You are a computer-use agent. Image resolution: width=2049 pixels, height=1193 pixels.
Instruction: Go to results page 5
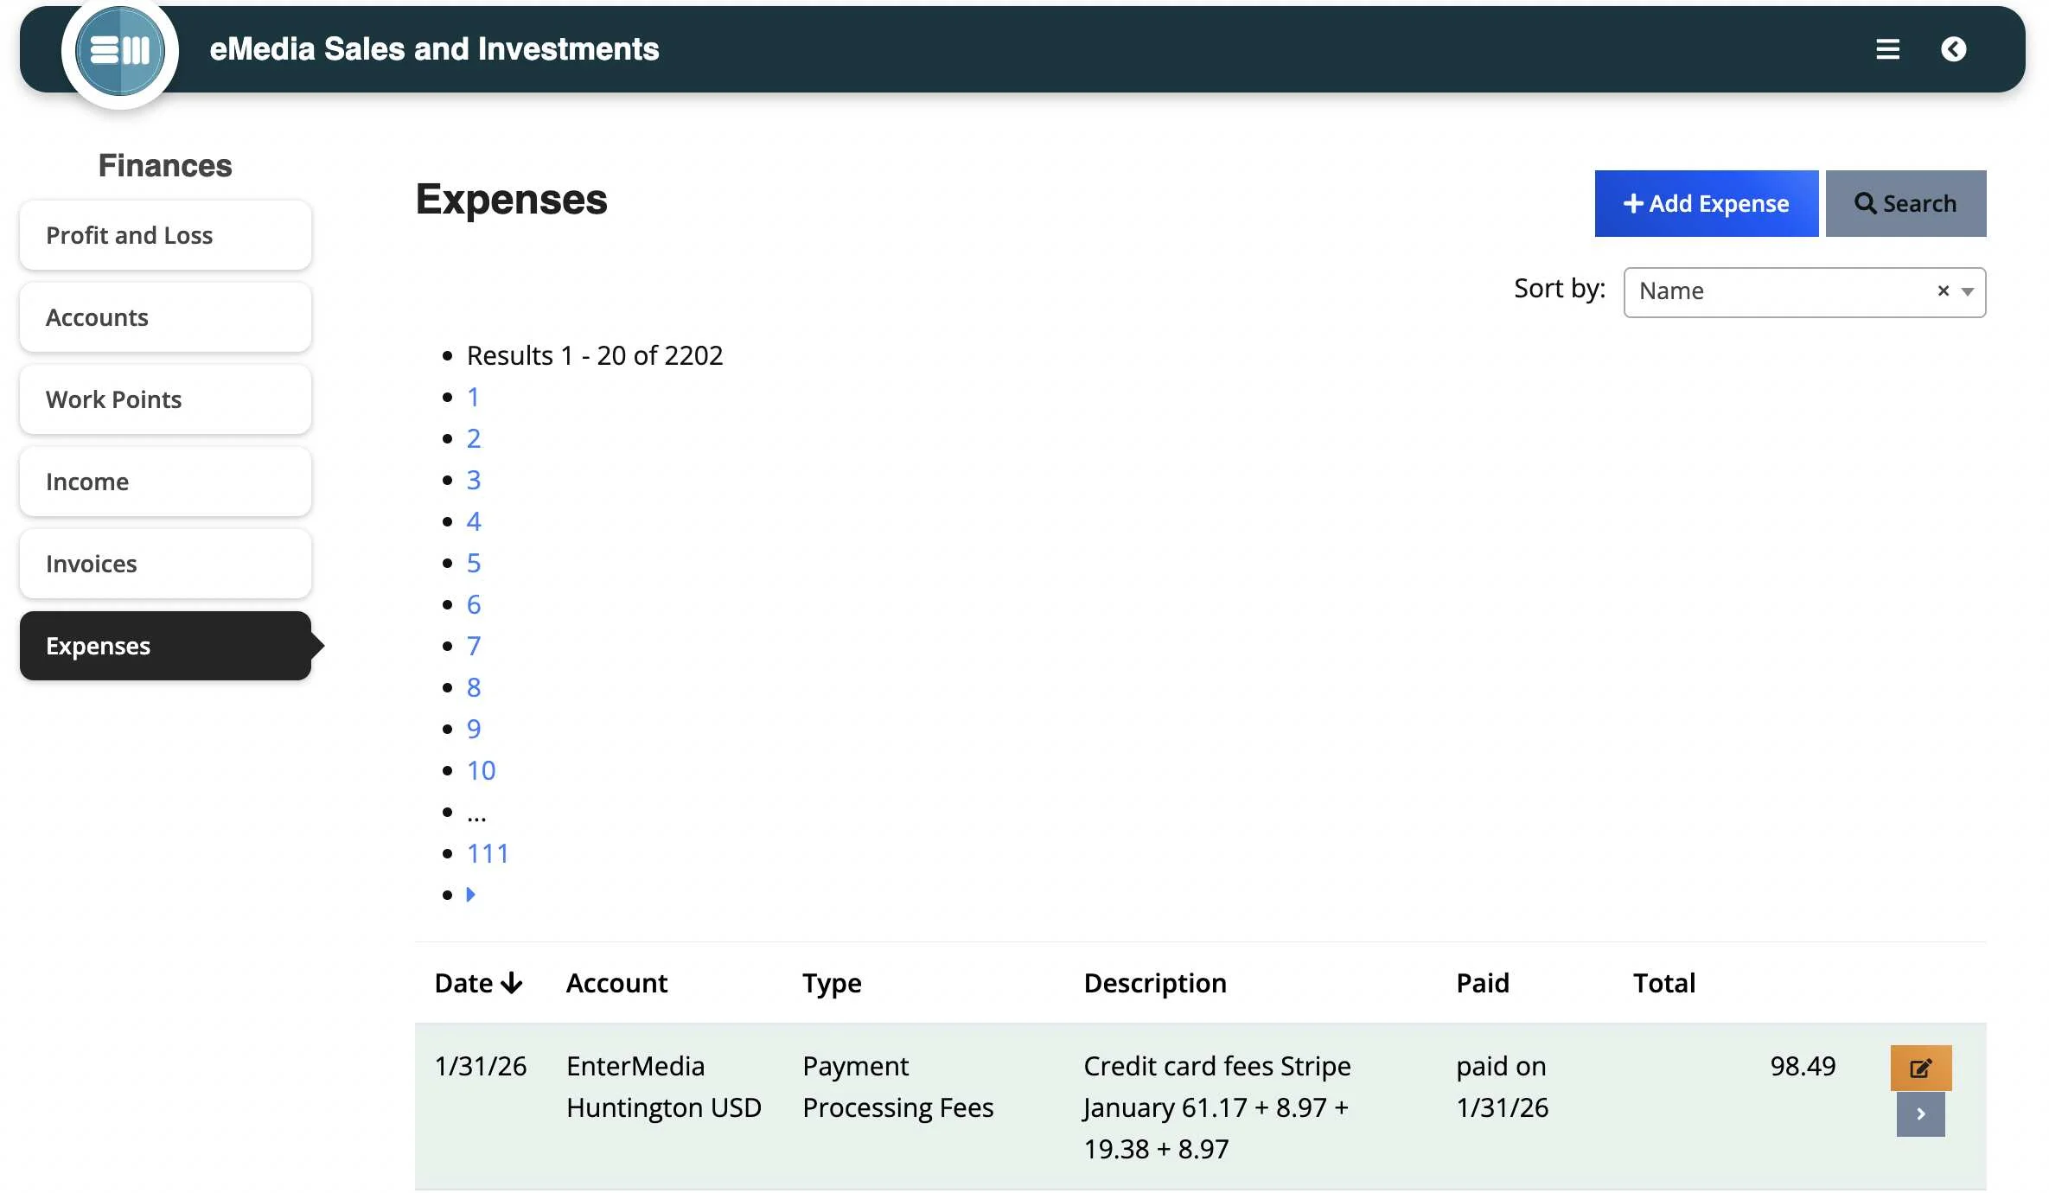coord(473,563)
